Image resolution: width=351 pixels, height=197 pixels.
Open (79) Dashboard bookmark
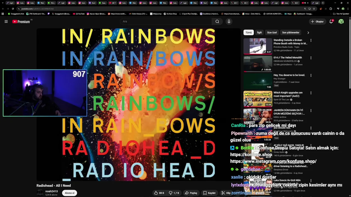click(x=36, y=14)
